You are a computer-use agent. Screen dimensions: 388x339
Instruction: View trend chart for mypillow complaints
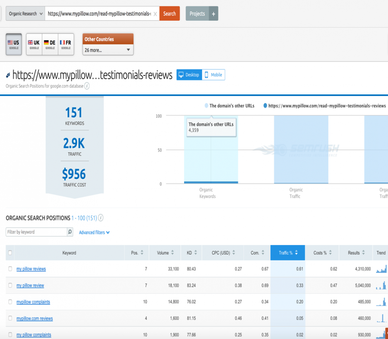(x=381, y=302)
